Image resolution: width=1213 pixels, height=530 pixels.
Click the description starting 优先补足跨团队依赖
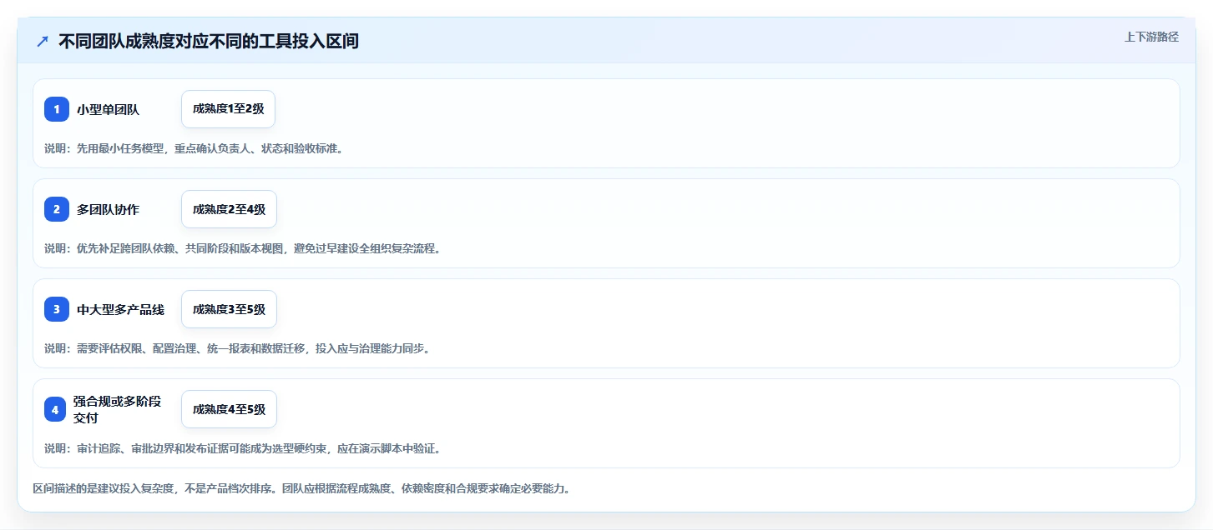pos(242,248)
